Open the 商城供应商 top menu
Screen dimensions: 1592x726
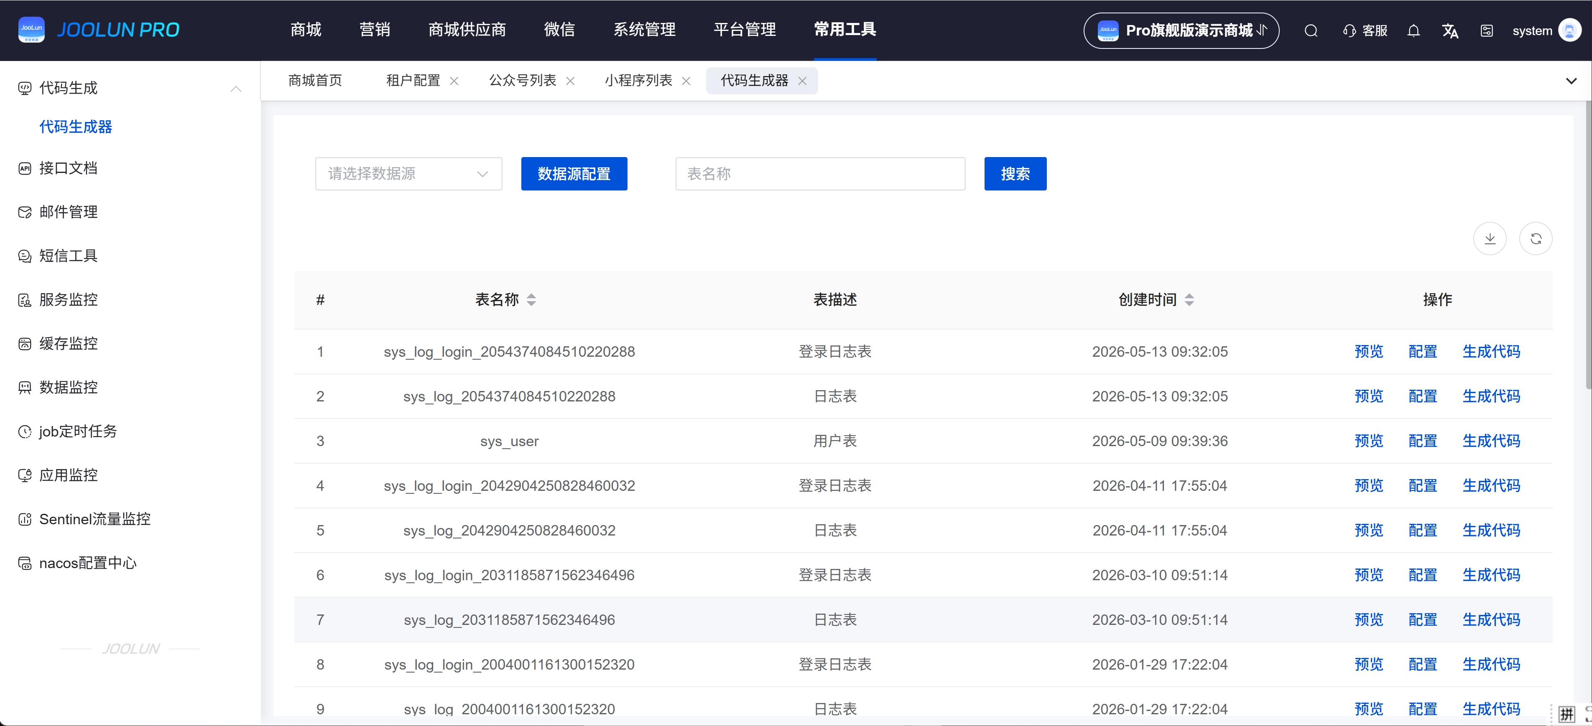[x=467, y=30]
